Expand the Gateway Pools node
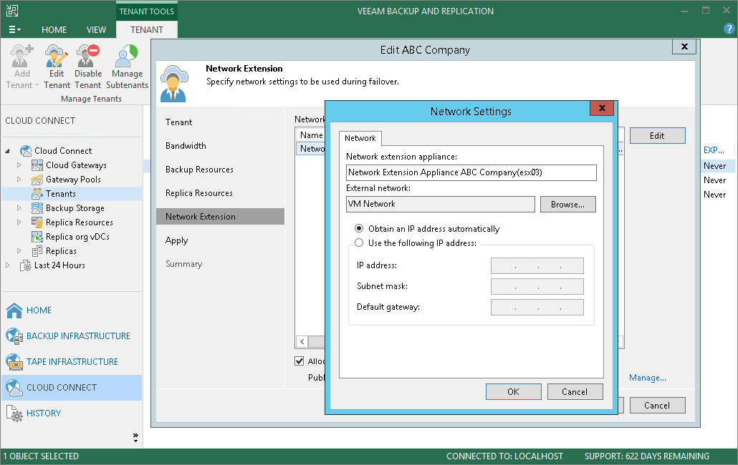Image resolution: width=738 pixels, height=465 pixels. click(x=19, y=180)
